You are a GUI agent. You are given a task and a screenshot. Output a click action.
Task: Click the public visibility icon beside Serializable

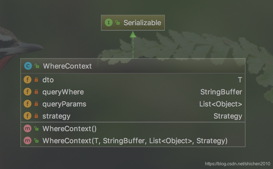(118, 23)
